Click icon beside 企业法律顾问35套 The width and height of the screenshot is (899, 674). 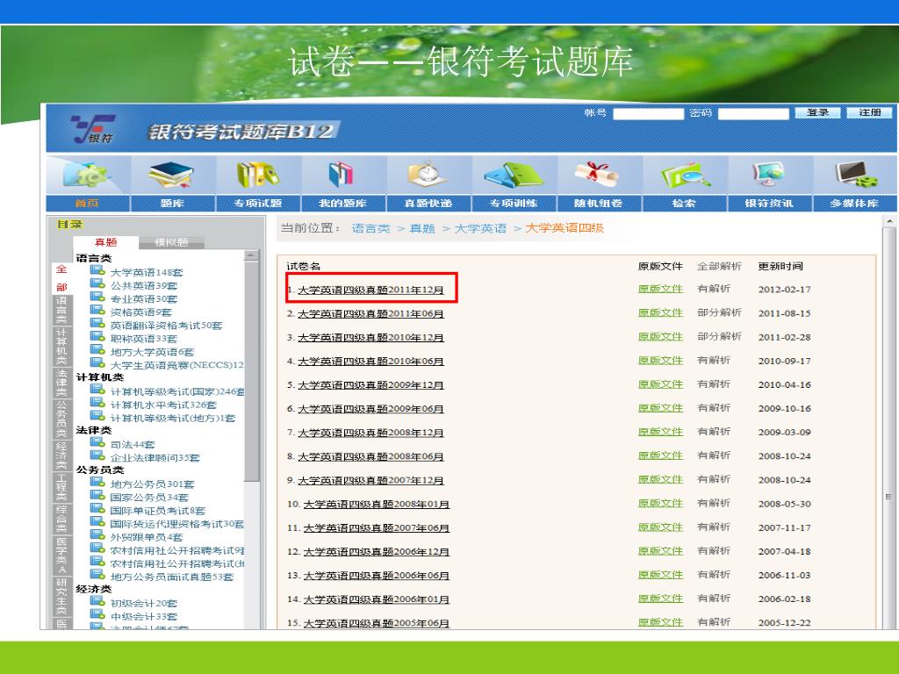tap(97, 455)
